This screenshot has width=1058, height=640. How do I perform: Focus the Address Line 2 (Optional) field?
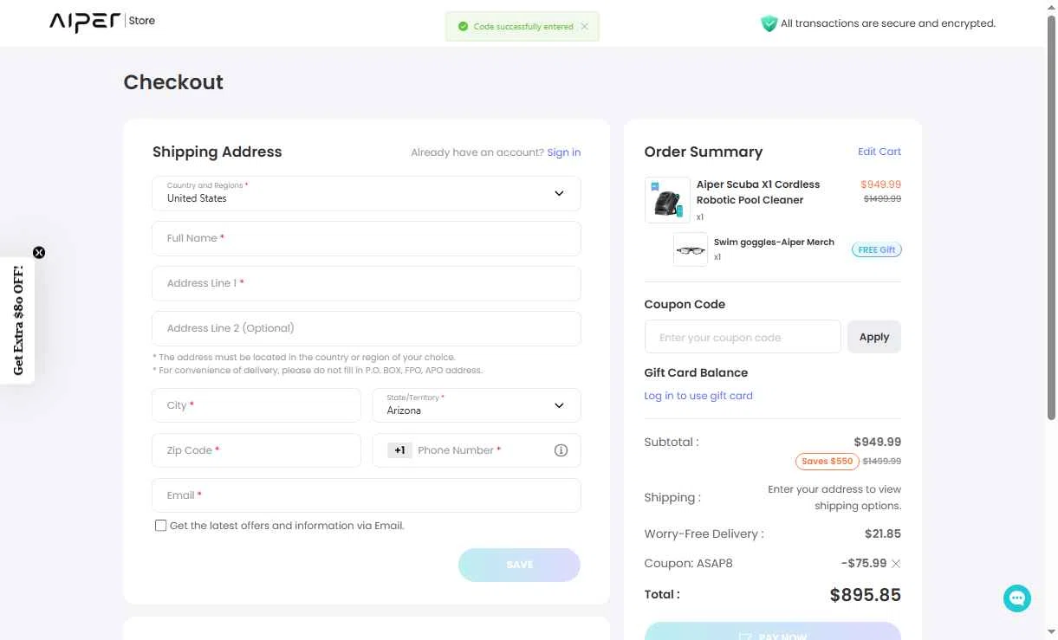coord(367,328)
